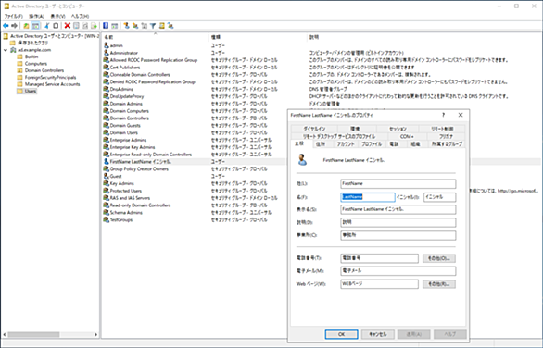Image resolution: width=543 pixels, height=348 pixels.
Task: Click the new group icon in the toolbar
Action: (x=135, y=26)
